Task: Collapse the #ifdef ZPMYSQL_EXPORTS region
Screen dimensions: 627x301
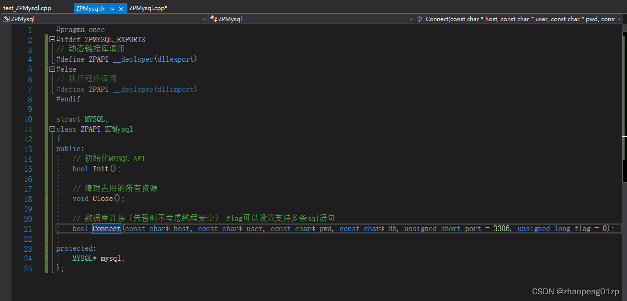Action: [x=52, y=40]
